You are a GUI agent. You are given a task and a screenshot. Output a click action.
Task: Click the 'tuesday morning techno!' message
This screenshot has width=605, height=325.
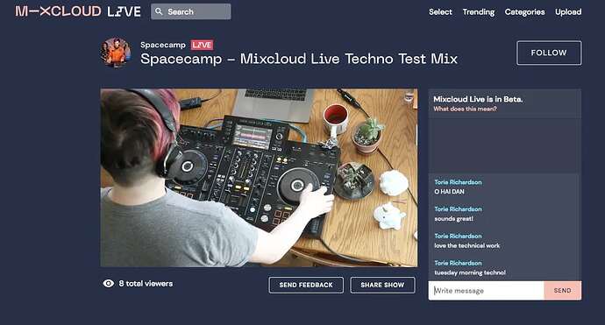point(470,272)
